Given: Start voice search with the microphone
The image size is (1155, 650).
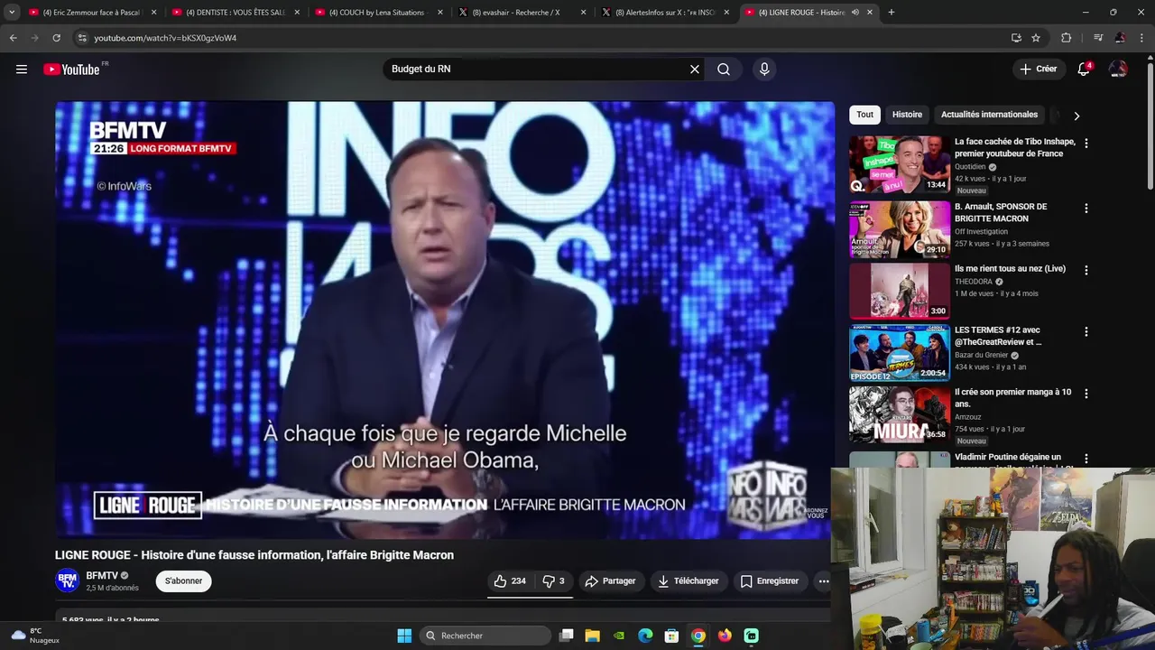Looking at the screenshot, I should [764, 70].
